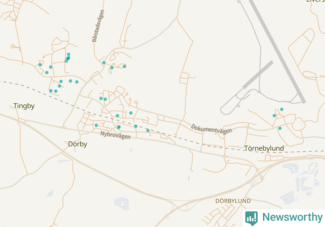Click the DÖRBYLUND district label
The height and width of the screenshot is (227, 325).
tap(233, 201)
